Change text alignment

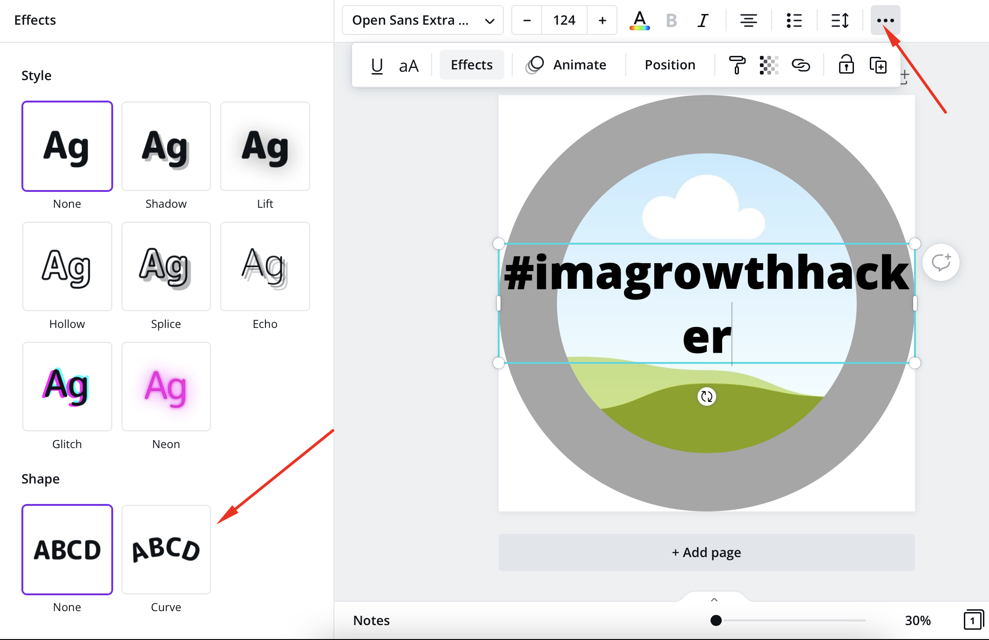pos(748,20)
